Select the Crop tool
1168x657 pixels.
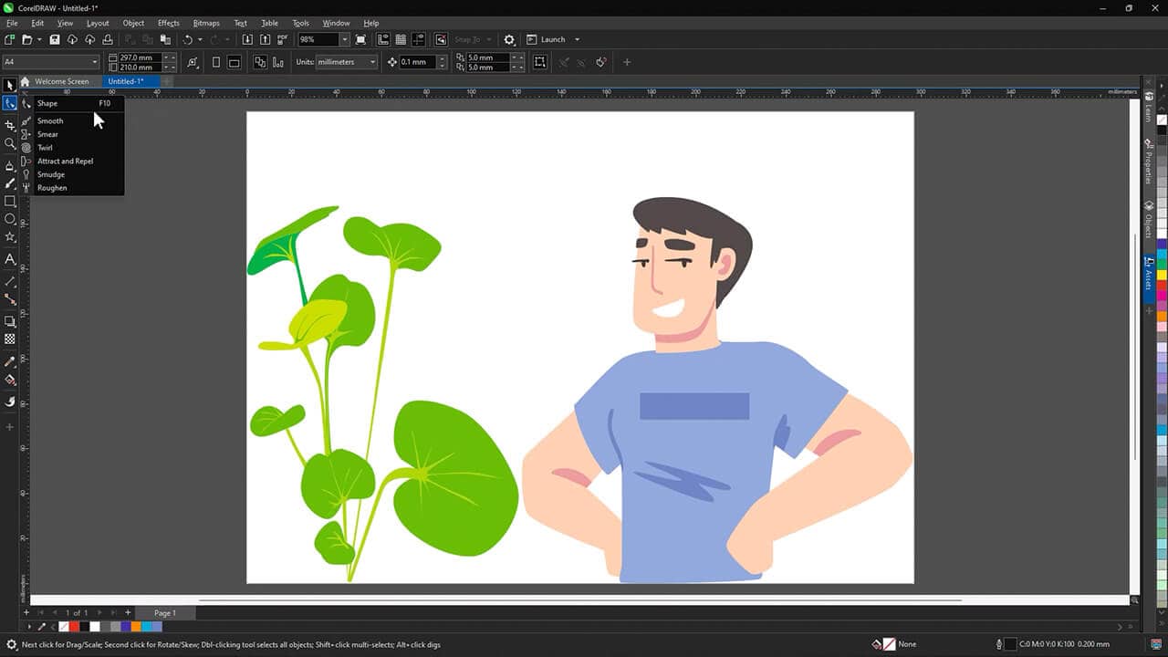point(10,125)
